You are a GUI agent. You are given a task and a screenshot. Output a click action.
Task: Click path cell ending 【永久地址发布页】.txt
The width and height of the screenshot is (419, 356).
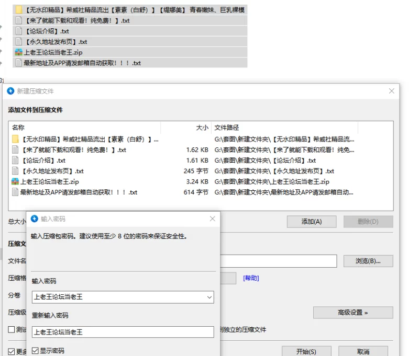click(274, 171)
